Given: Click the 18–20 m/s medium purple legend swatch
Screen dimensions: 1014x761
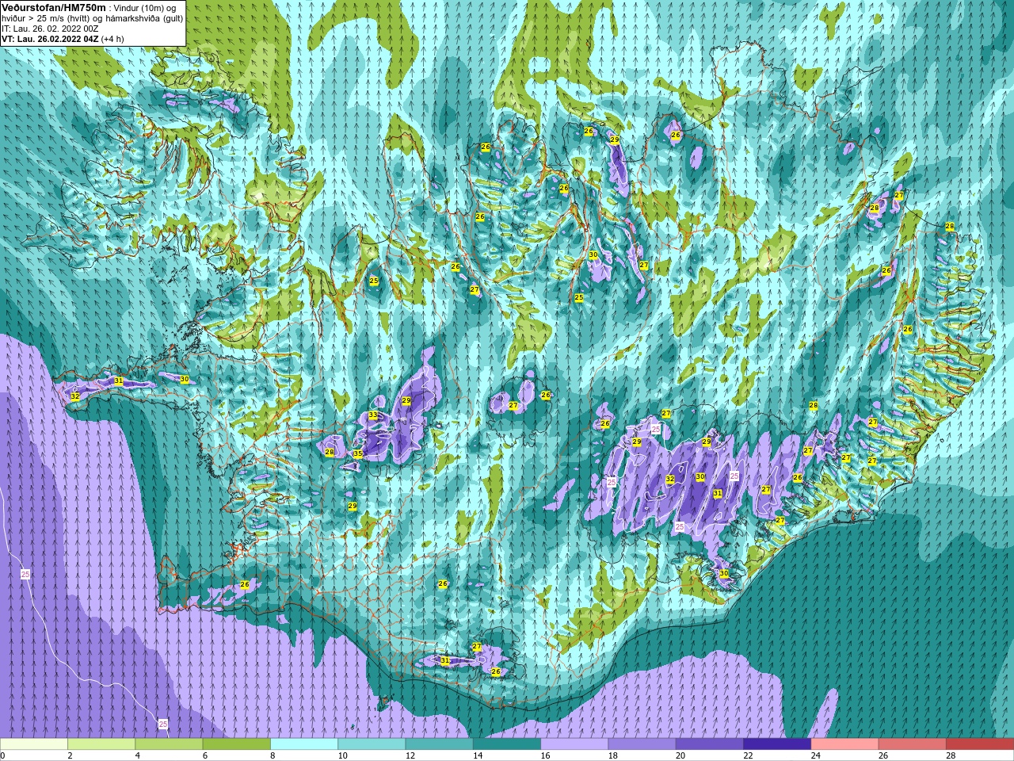Looking at the screenshot, I should [642, 744].
